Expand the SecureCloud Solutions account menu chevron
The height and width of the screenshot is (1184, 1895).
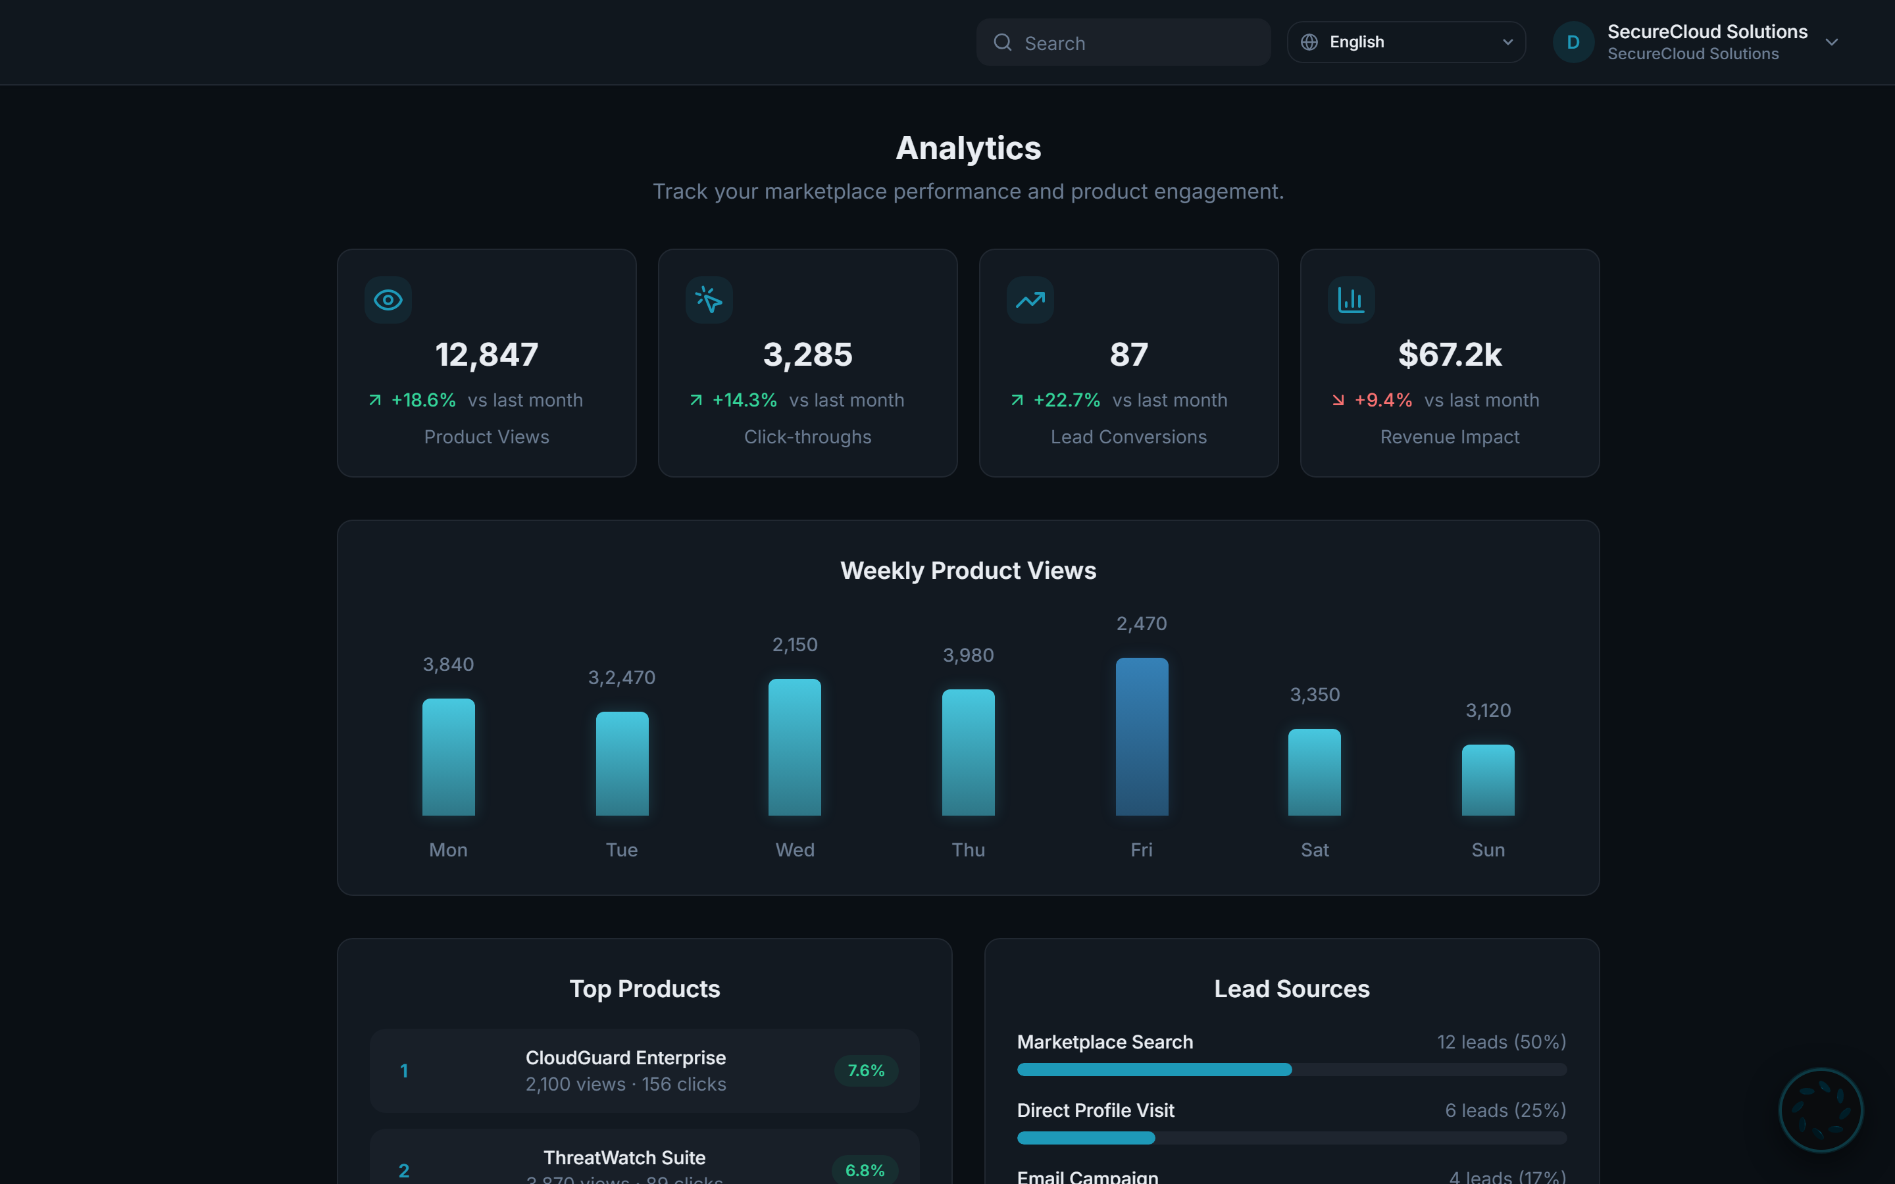click(1831, 42)
